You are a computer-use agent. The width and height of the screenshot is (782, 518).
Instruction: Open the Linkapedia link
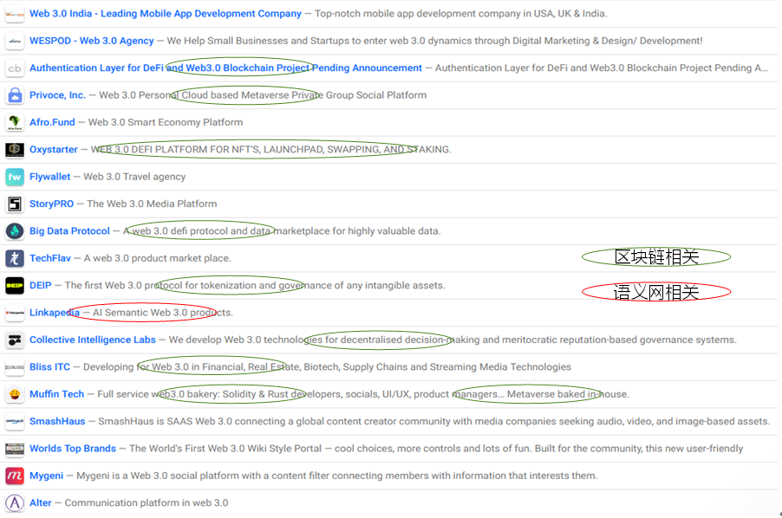click(x=55, y=313)
